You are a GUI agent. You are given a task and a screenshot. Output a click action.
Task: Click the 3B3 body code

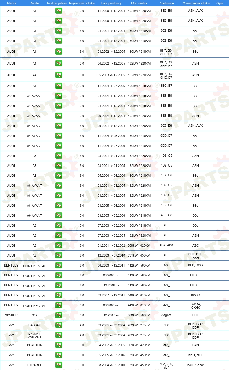point(166,325)
